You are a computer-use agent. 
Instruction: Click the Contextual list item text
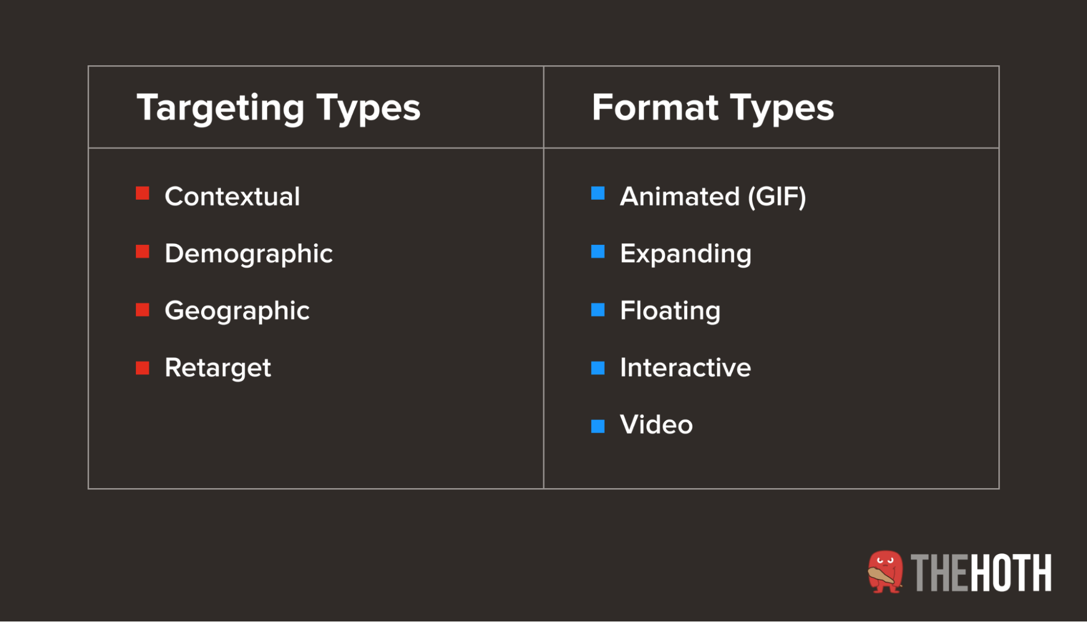tap(232, 196)
